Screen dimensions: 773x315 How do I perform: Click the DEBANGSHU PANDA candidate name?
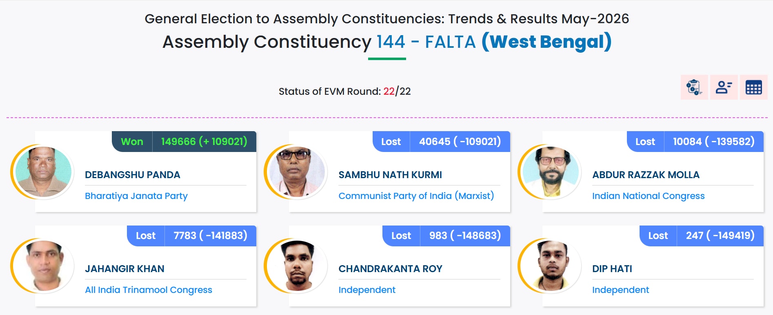click(133, 175)
